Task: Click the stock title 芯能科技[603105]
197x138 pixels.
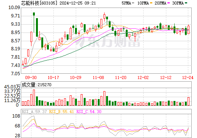Action: pyautogui.click(x=39, y=3)
